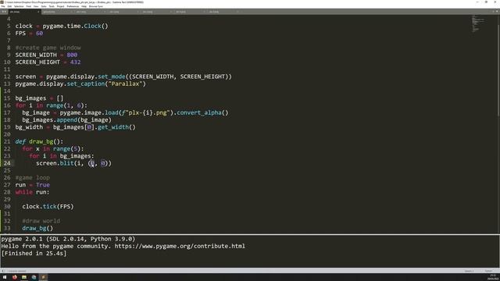
Task: Click "pygame.time.Clock()" on line 5
Action: 75,26
